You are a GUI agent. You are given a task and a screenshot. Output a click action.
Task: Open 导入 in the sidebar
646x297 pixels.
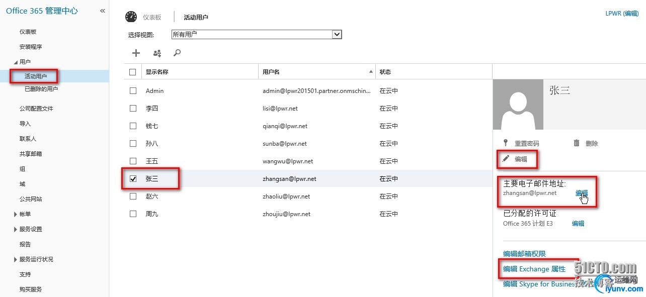point(25,124)
